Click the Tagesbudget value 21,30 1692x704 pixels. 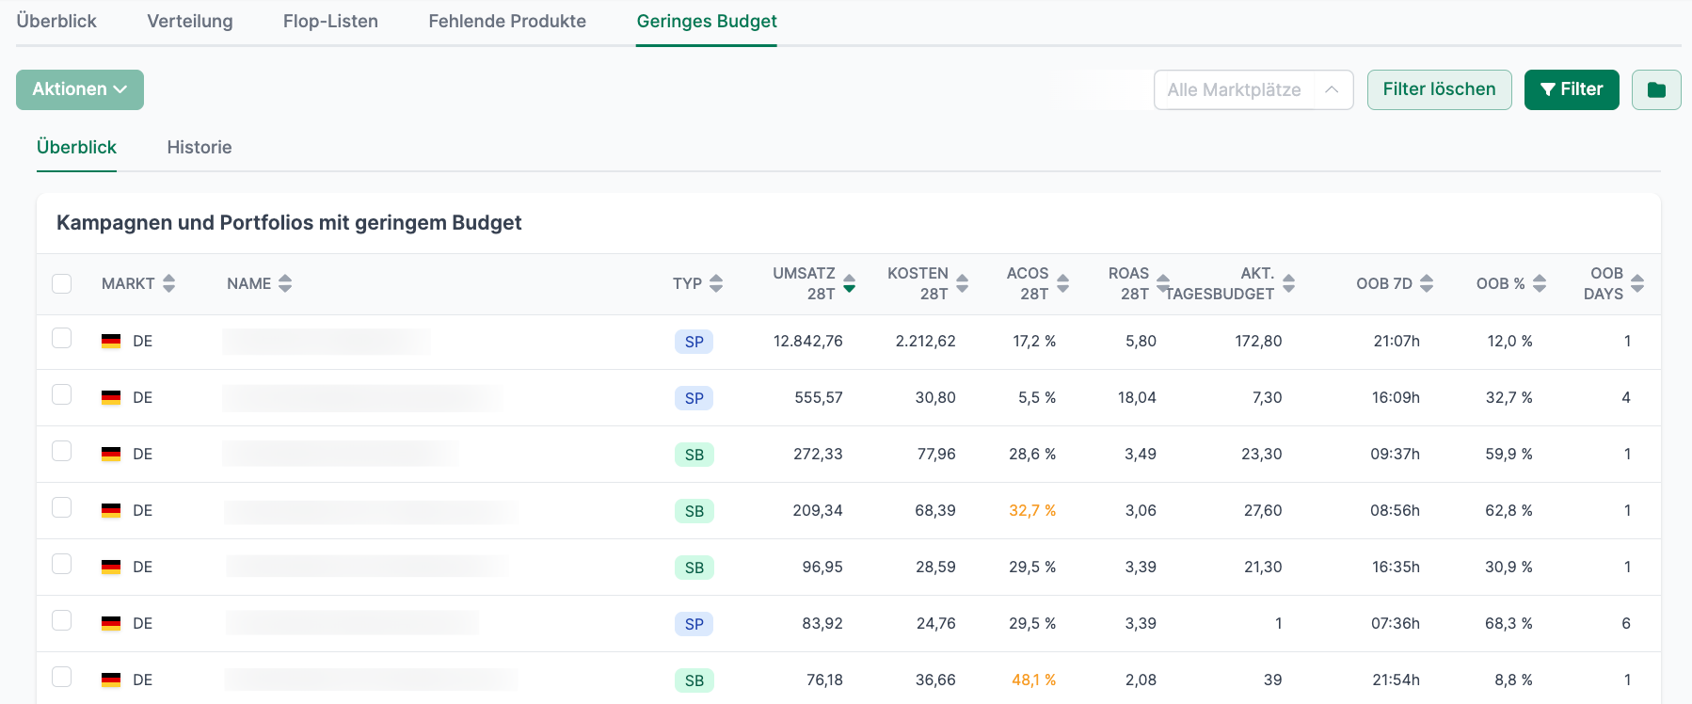[x=1263, y=567]
